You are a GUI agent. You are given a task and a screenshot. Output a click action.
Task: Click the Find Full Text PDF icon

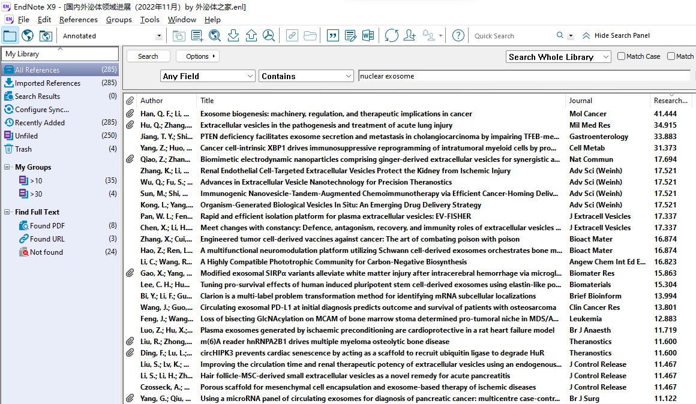coord(269,35)
